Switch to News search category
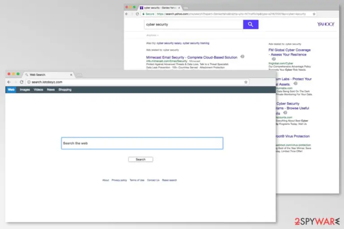Screen dimensions: 344x229 pos(51,89)
